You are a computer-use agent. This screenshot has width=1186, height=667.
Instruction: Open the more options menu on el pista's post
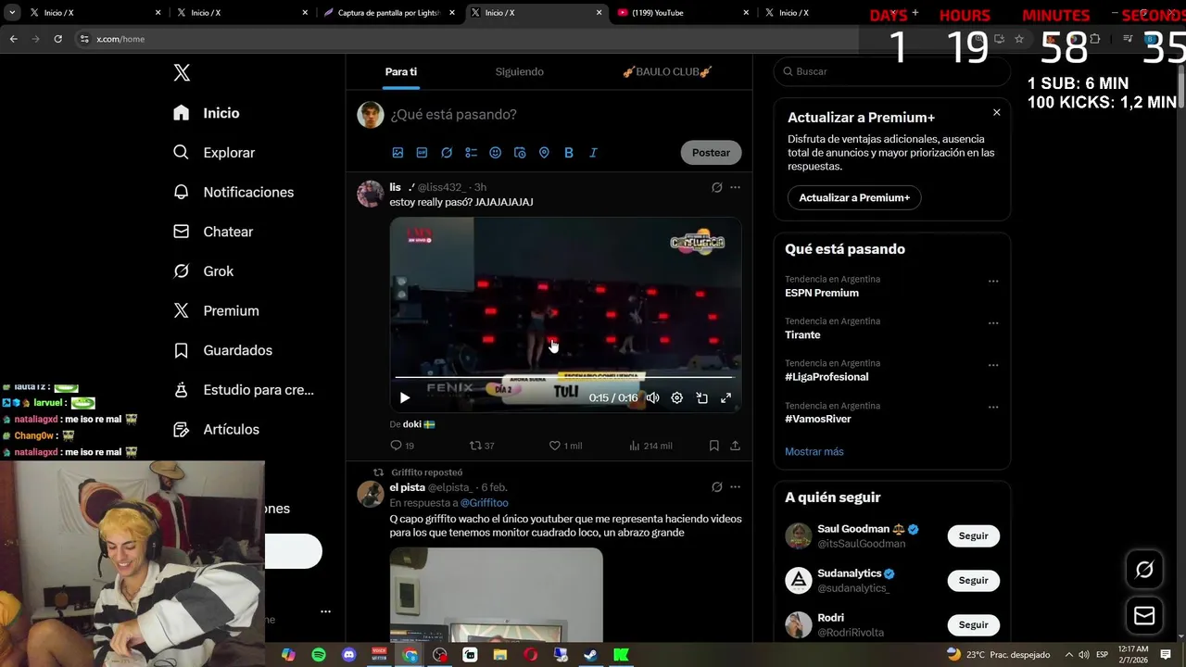tap(735, 487)
